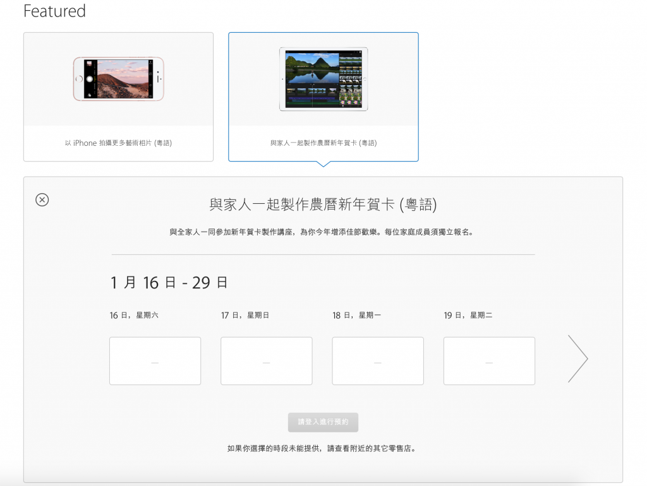Switch to the 以 iPhone 拍攝更多藝術相片 session card
This screenshot has width=647, height=486.
118,97
